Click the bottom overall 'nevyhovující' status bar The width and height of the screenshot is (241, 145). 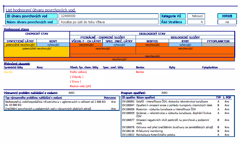(119, 59)
